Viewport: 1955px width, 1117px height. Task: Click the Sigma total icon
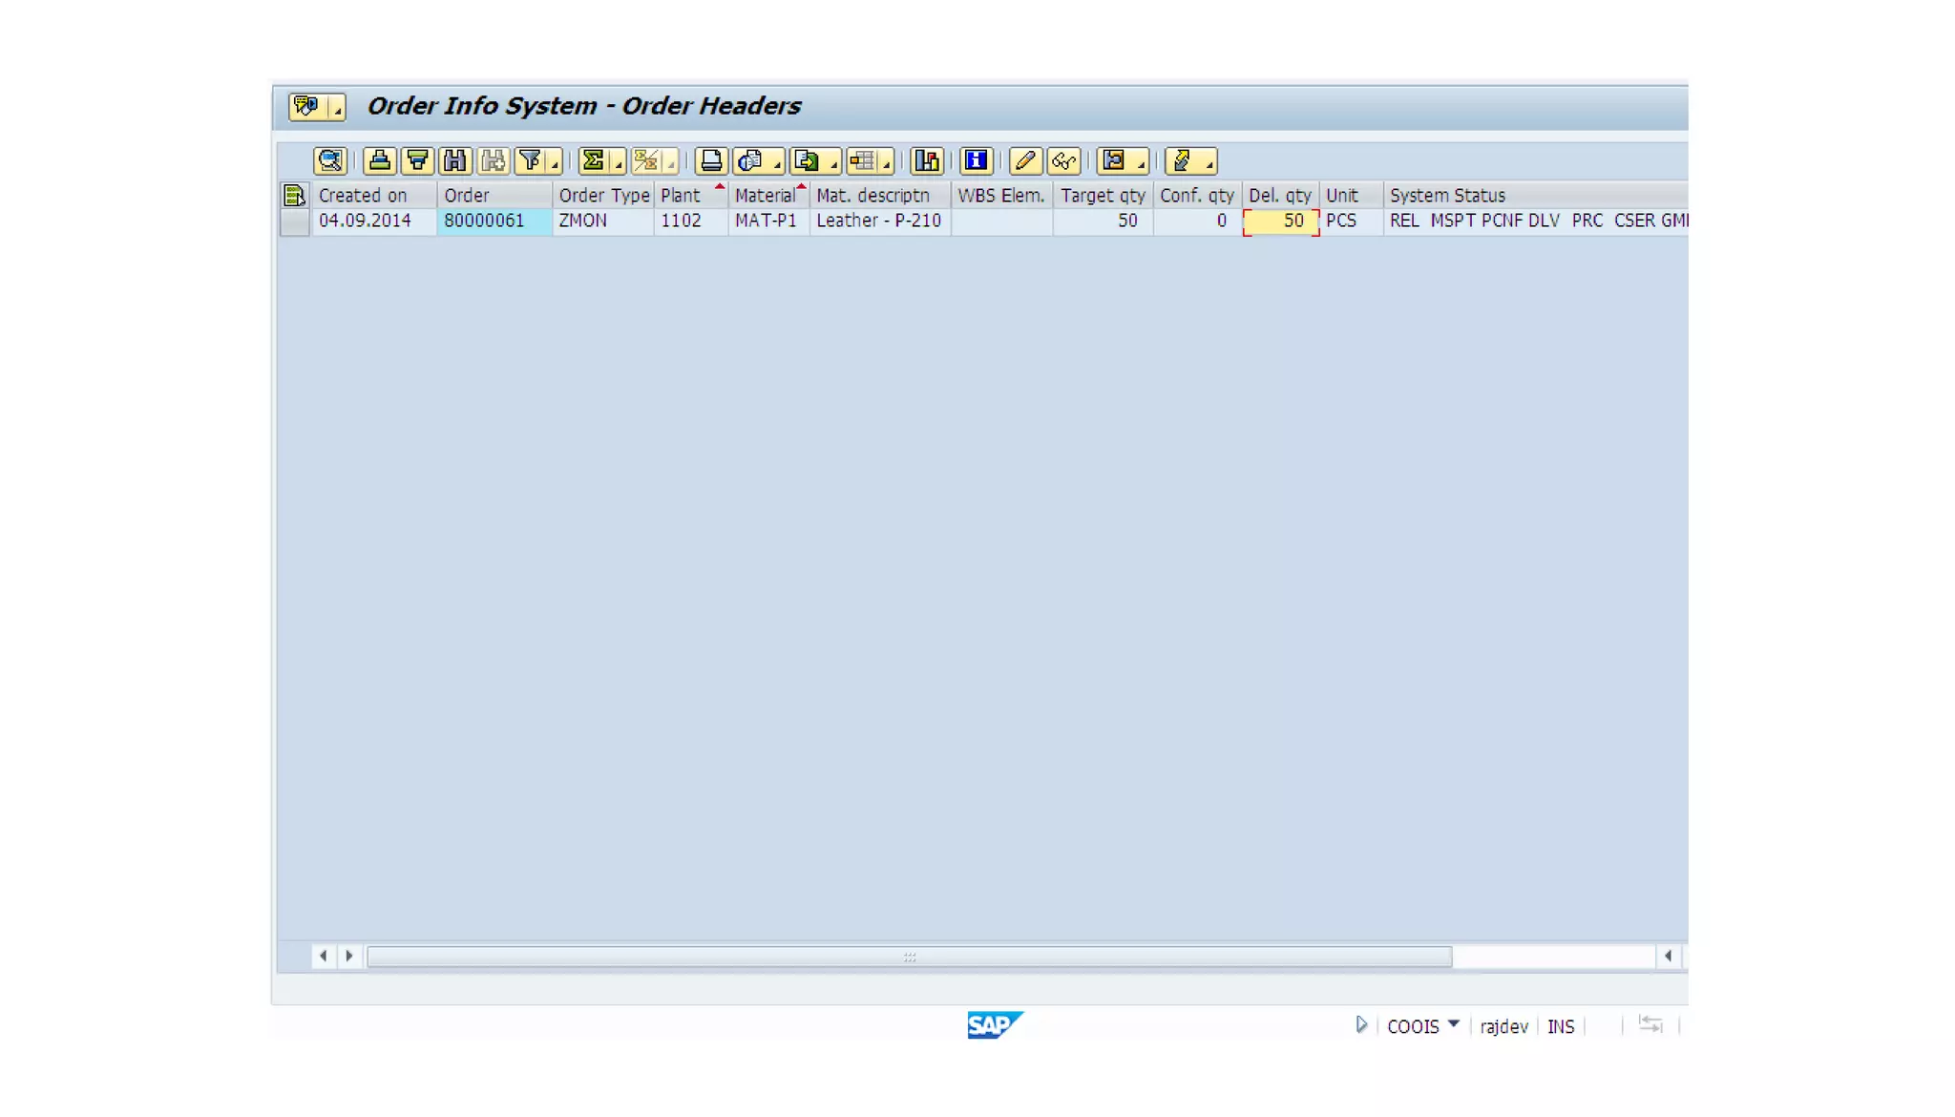pyautogui.click(x=593, y=160)
